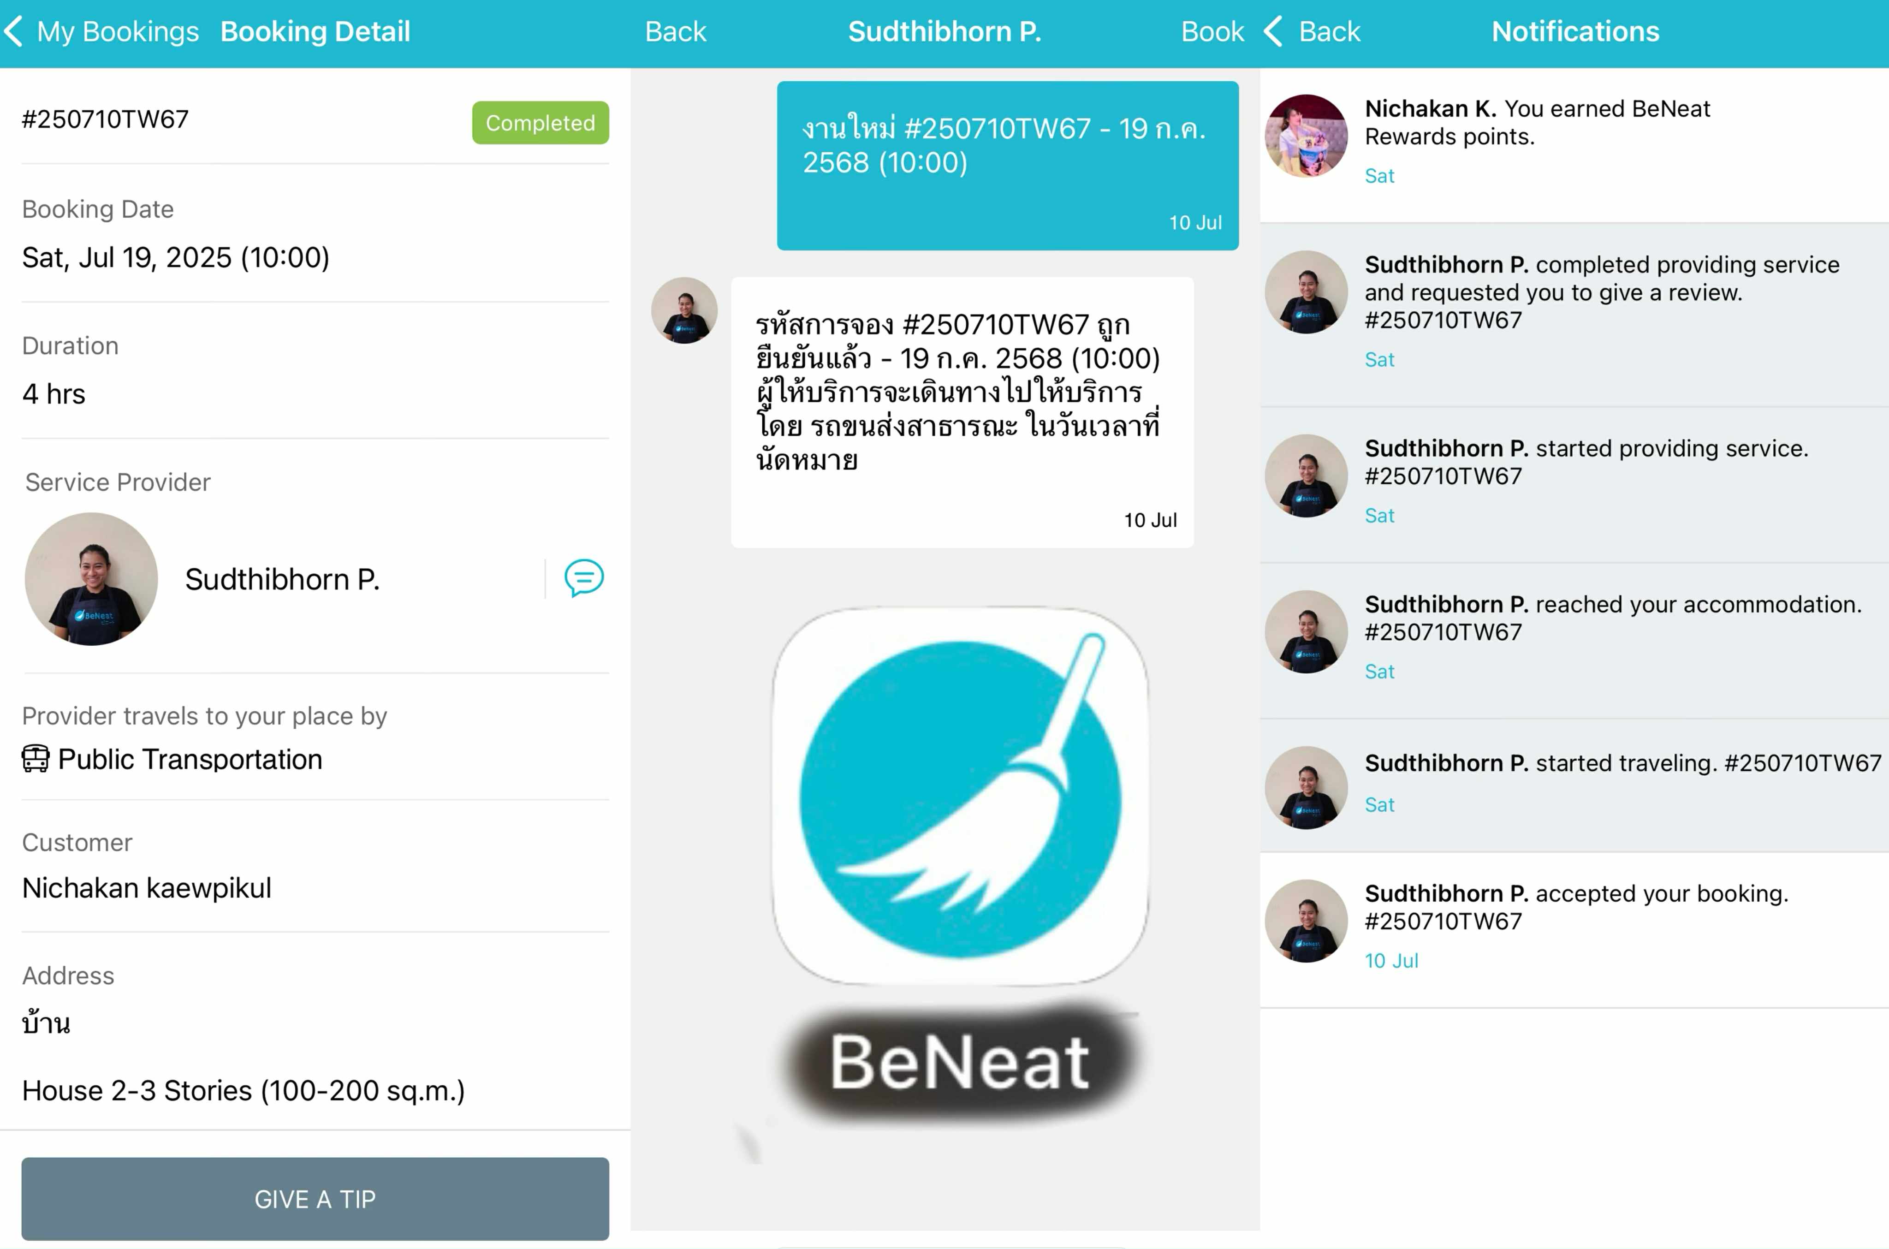The image size is (1889, 1249).
Task: Open the 'accepted your booking' notification
Action: click(x=1574, y=930)
